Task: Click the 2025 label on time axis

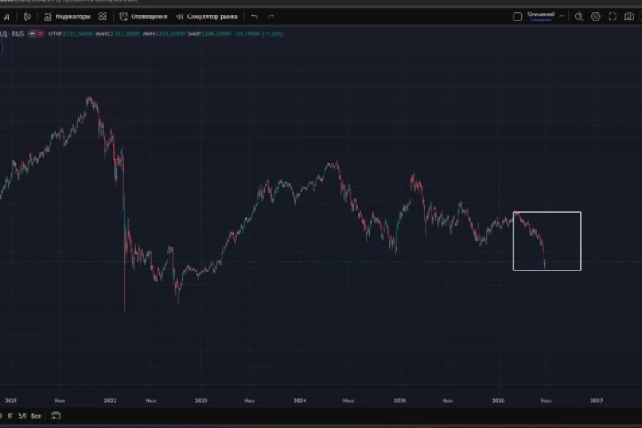Action: click(399, 401)
